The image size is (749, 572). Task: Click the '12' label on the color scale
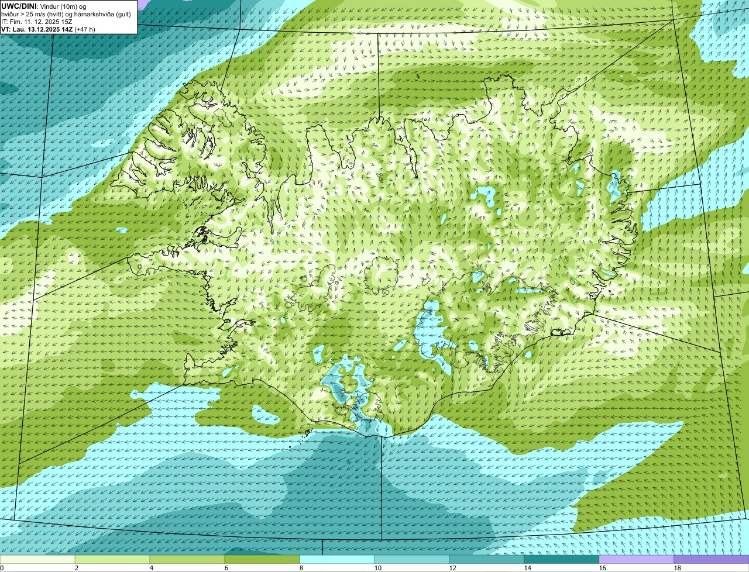click(453, 568)
